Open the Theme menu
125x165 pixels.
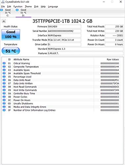[x=28, y=7]
